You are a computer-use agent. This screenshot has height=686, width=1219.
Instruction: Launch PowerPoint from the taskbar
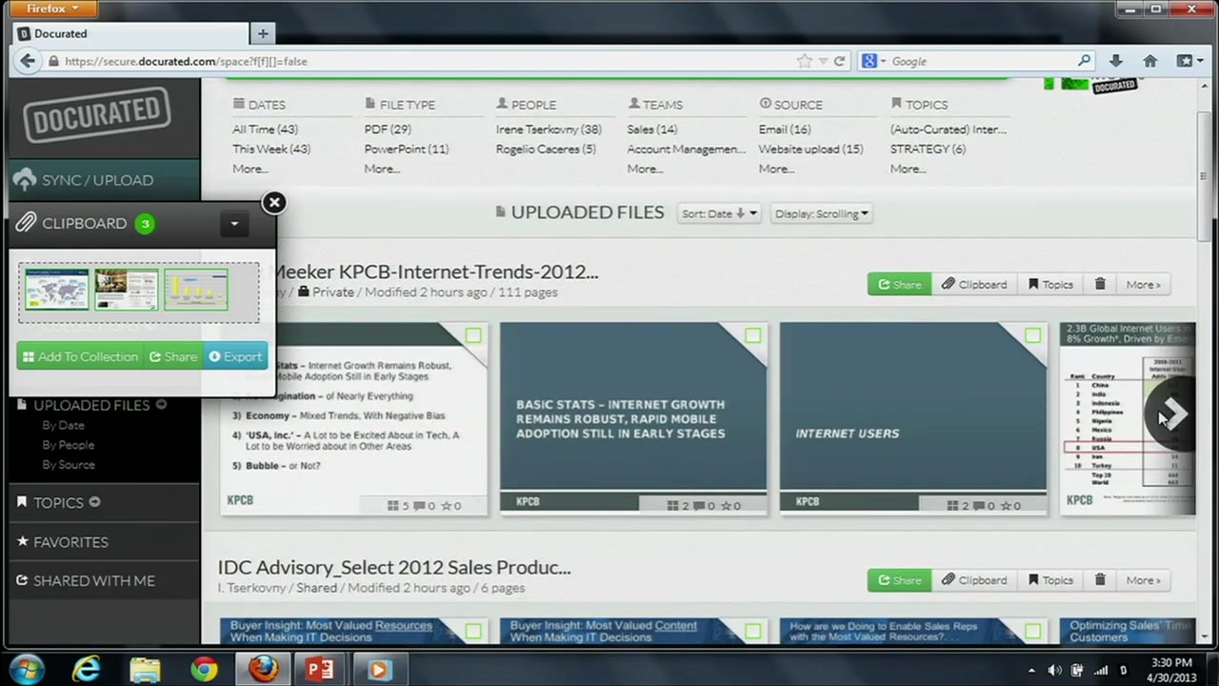click(x=320, y=669)
